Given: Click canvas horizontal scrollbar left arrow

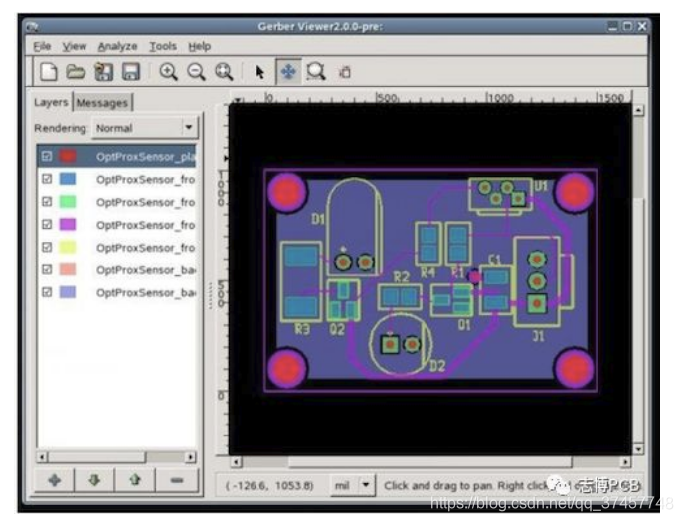Looking at the screenshot, I should point(236,462).
